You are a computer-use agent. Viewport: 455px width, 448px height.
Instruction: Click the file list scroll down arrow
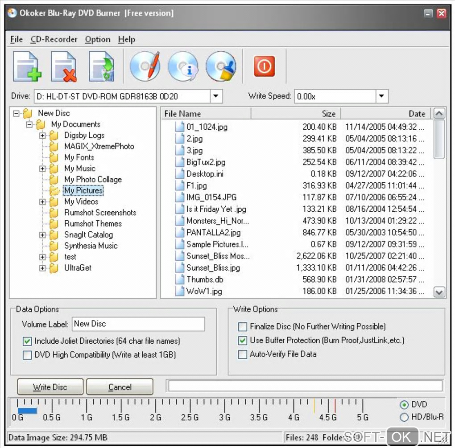(439, 292)
